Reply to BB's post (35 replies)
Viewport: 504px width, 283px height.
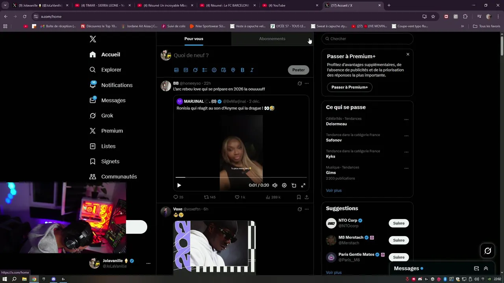[178, 197]
